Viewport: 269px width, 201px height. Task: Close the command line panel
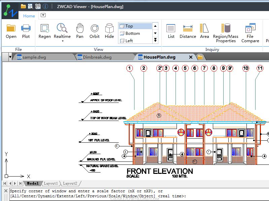click(6, 191)
